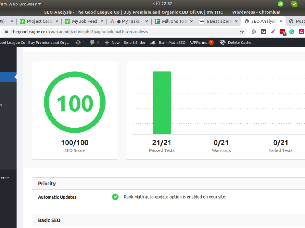Image resolution: width=305 pixels, height=228 pixels.
Task: Open the M mail extension icon
Action: (x=263, y=32)
